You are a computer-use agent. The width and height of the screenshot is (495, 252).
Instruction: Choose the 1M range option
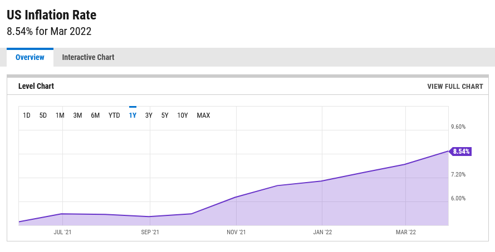(x=60, y=115)
